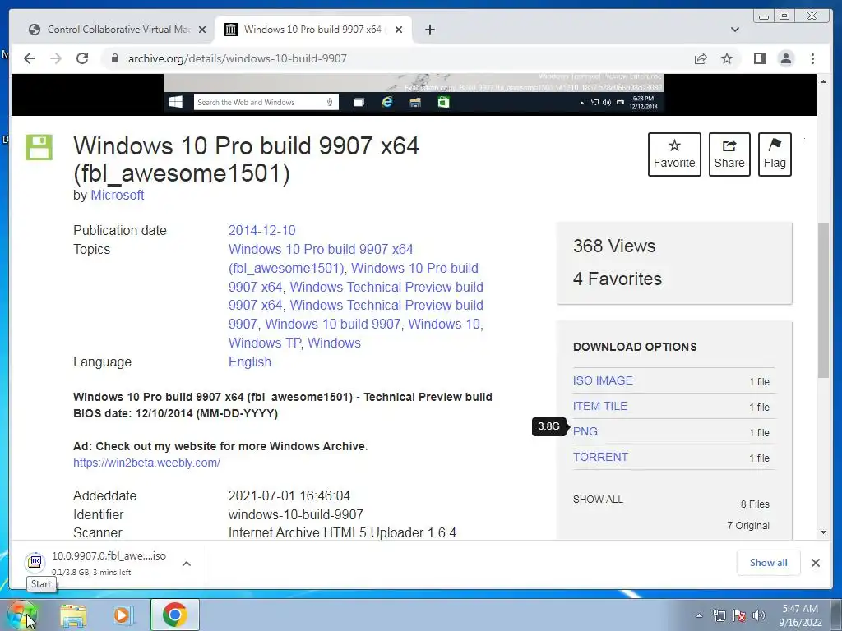
Task: Click the scrollbar up arrow
Action: (823, 81)
